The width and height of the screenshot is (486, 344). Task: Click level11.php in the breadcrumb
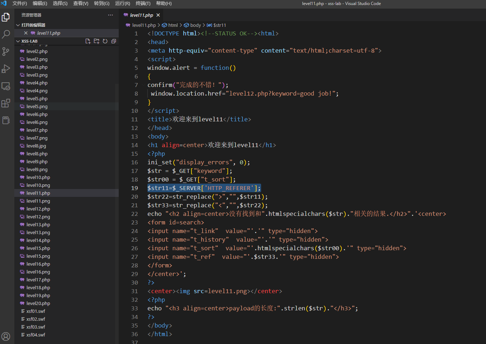pos(144,25)
